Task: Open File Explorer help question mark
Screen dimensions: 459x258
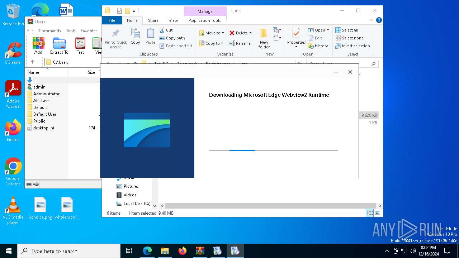Action: coord(379,20)
